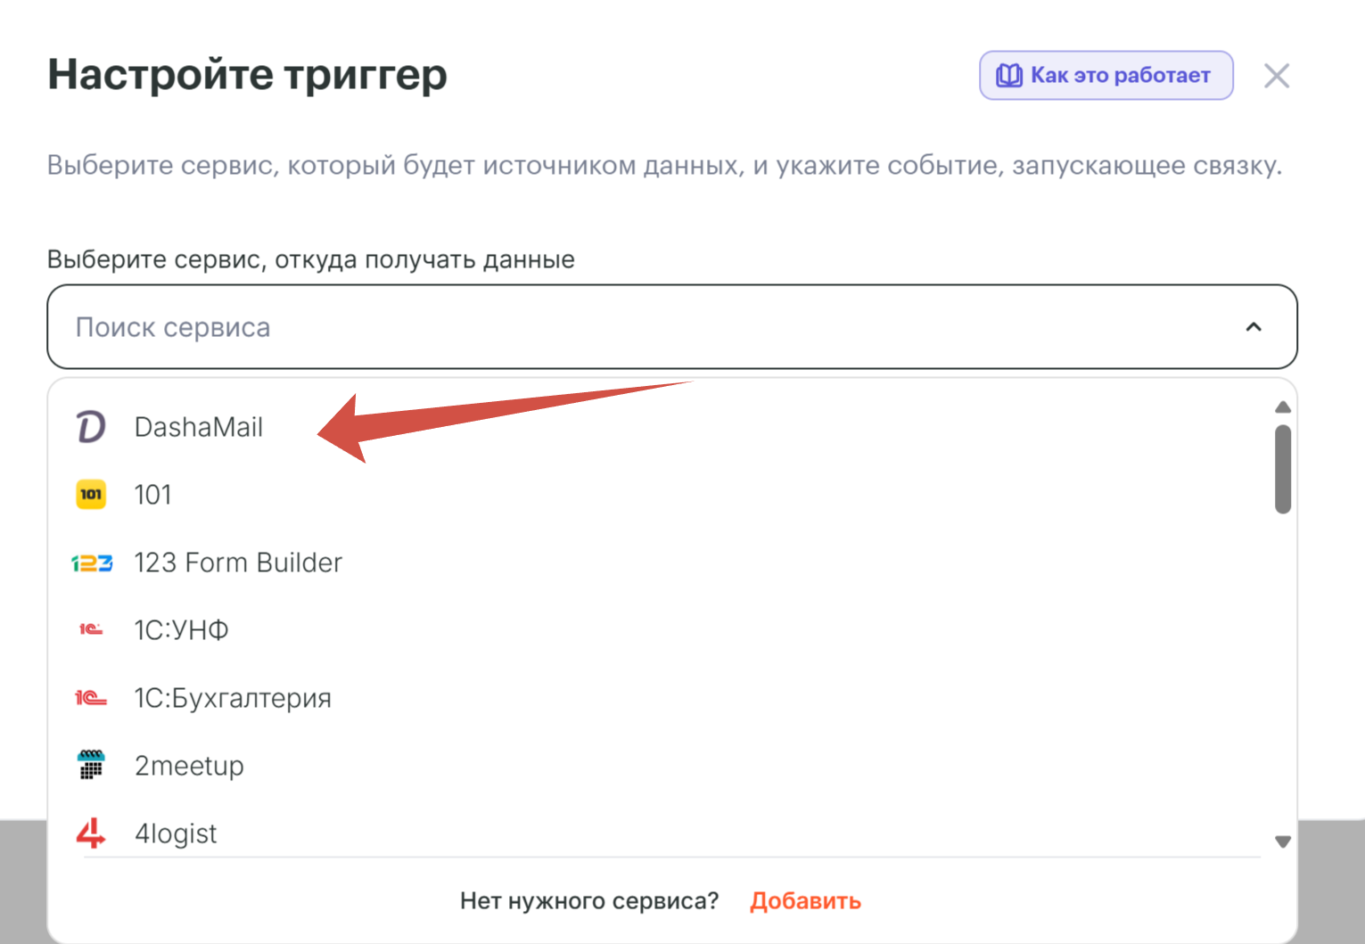Click the scrollbar down arrow
Screen dimensions: 1365x944
pos(1283,841)
